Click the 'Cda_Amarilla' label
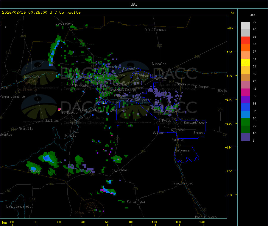 (x=22, y=129)
